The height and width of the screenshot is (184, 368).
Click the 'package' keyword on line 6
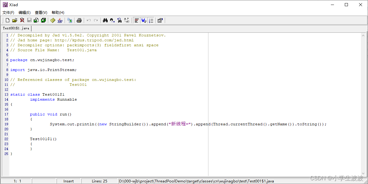19,60
